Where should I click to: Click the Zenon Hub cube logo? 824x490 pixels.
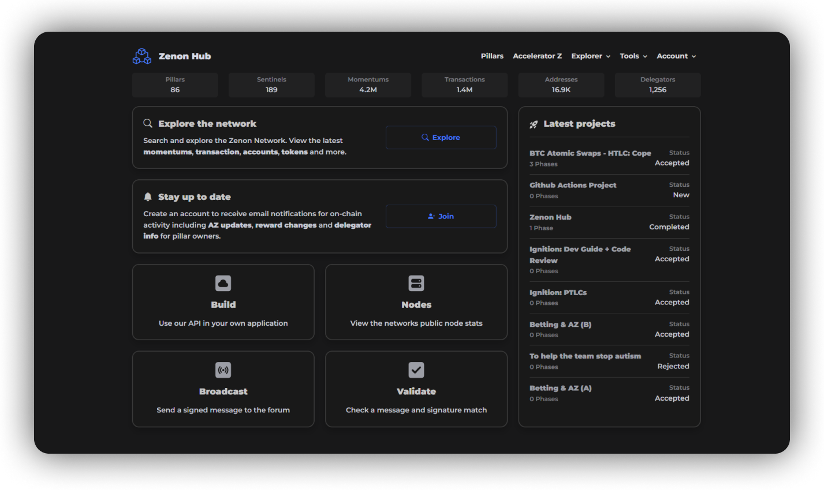coord(141,56)
